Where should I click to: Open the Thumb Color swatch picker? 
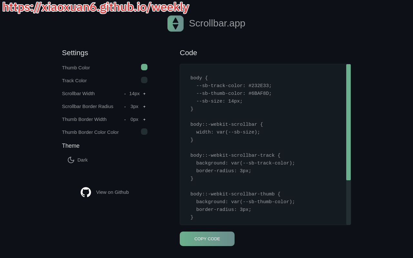pos(144,67)
